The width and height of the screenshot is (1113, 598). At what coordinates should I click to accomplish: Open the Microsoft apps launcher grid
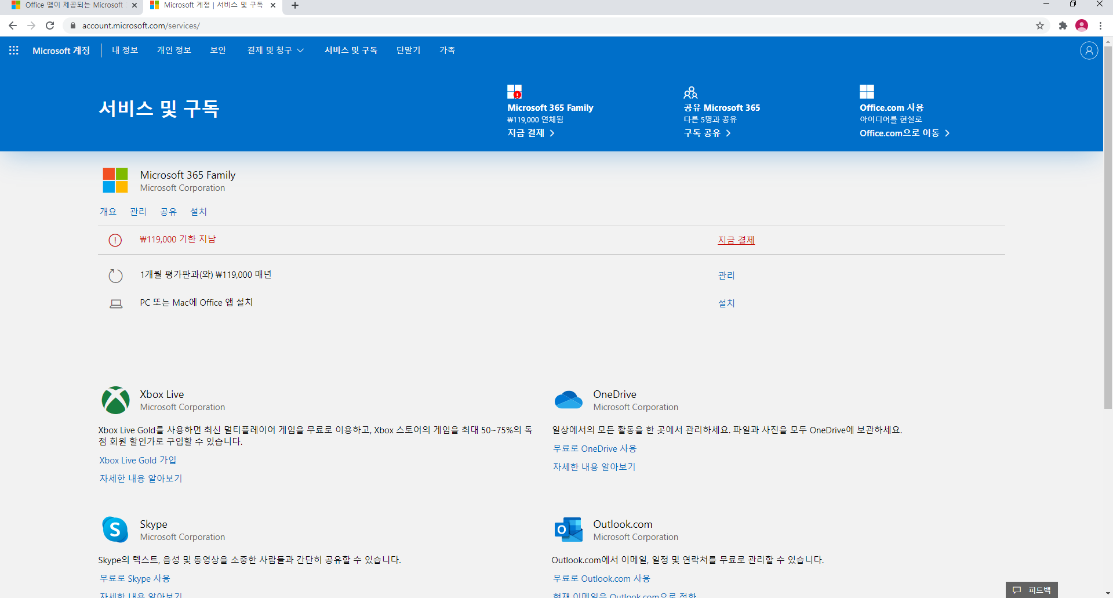pos(14,50)
